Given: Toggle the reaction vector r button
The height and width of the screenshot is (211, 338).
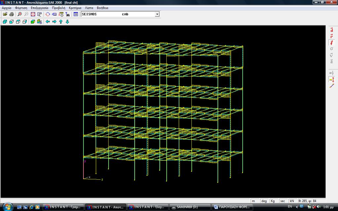Looking at the screenshot, I should [331, 36].
